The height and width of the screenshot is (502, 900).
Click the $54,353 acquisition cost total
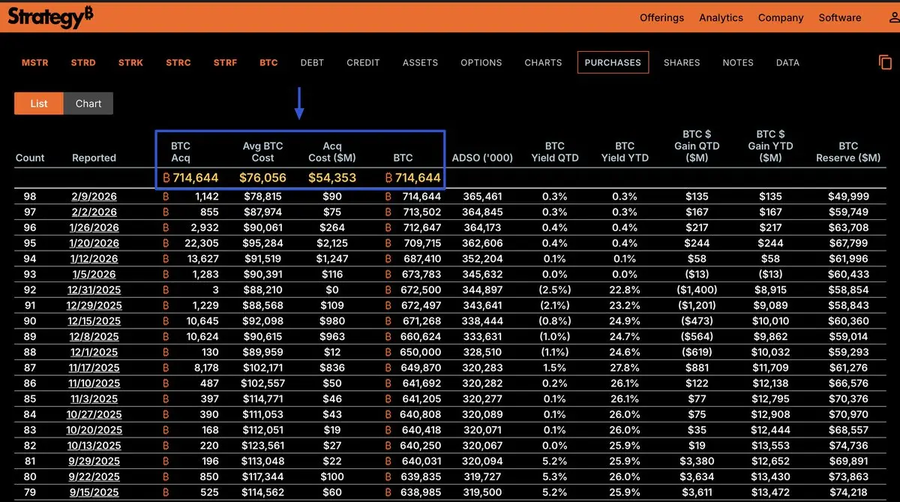click(x=332, y=178)
